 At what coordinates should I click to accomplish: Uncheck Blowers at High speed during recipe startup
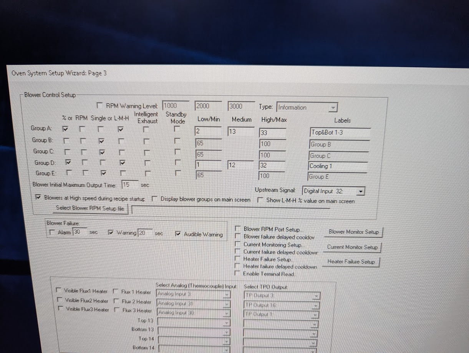[38, 198]
